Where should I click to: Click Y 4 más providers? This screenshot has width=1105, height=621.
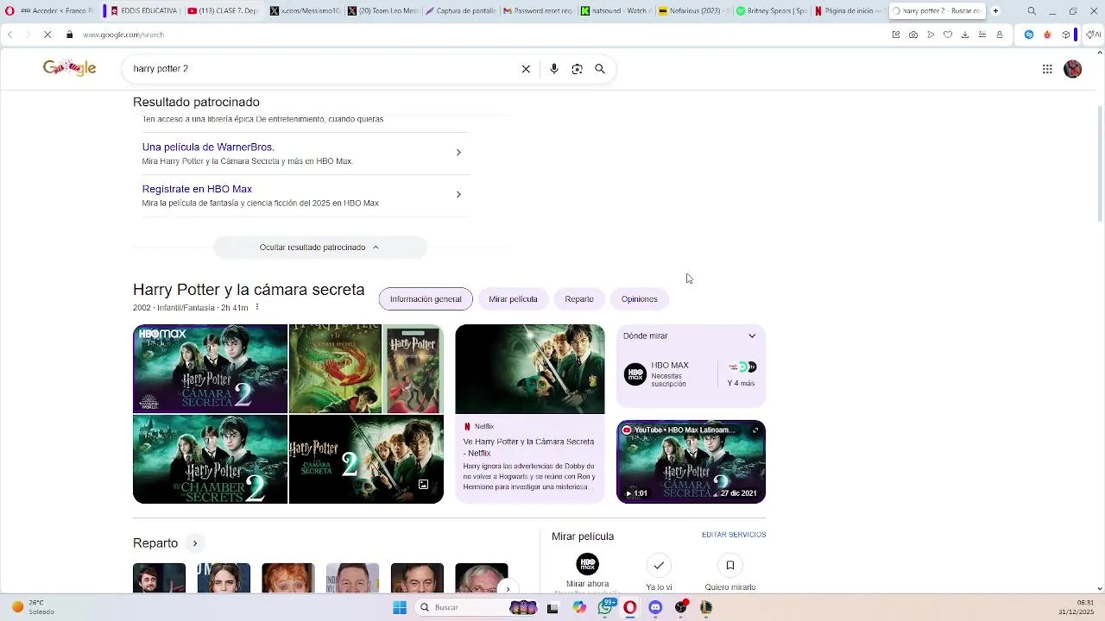pyautogui.click(x=741, y=373)
